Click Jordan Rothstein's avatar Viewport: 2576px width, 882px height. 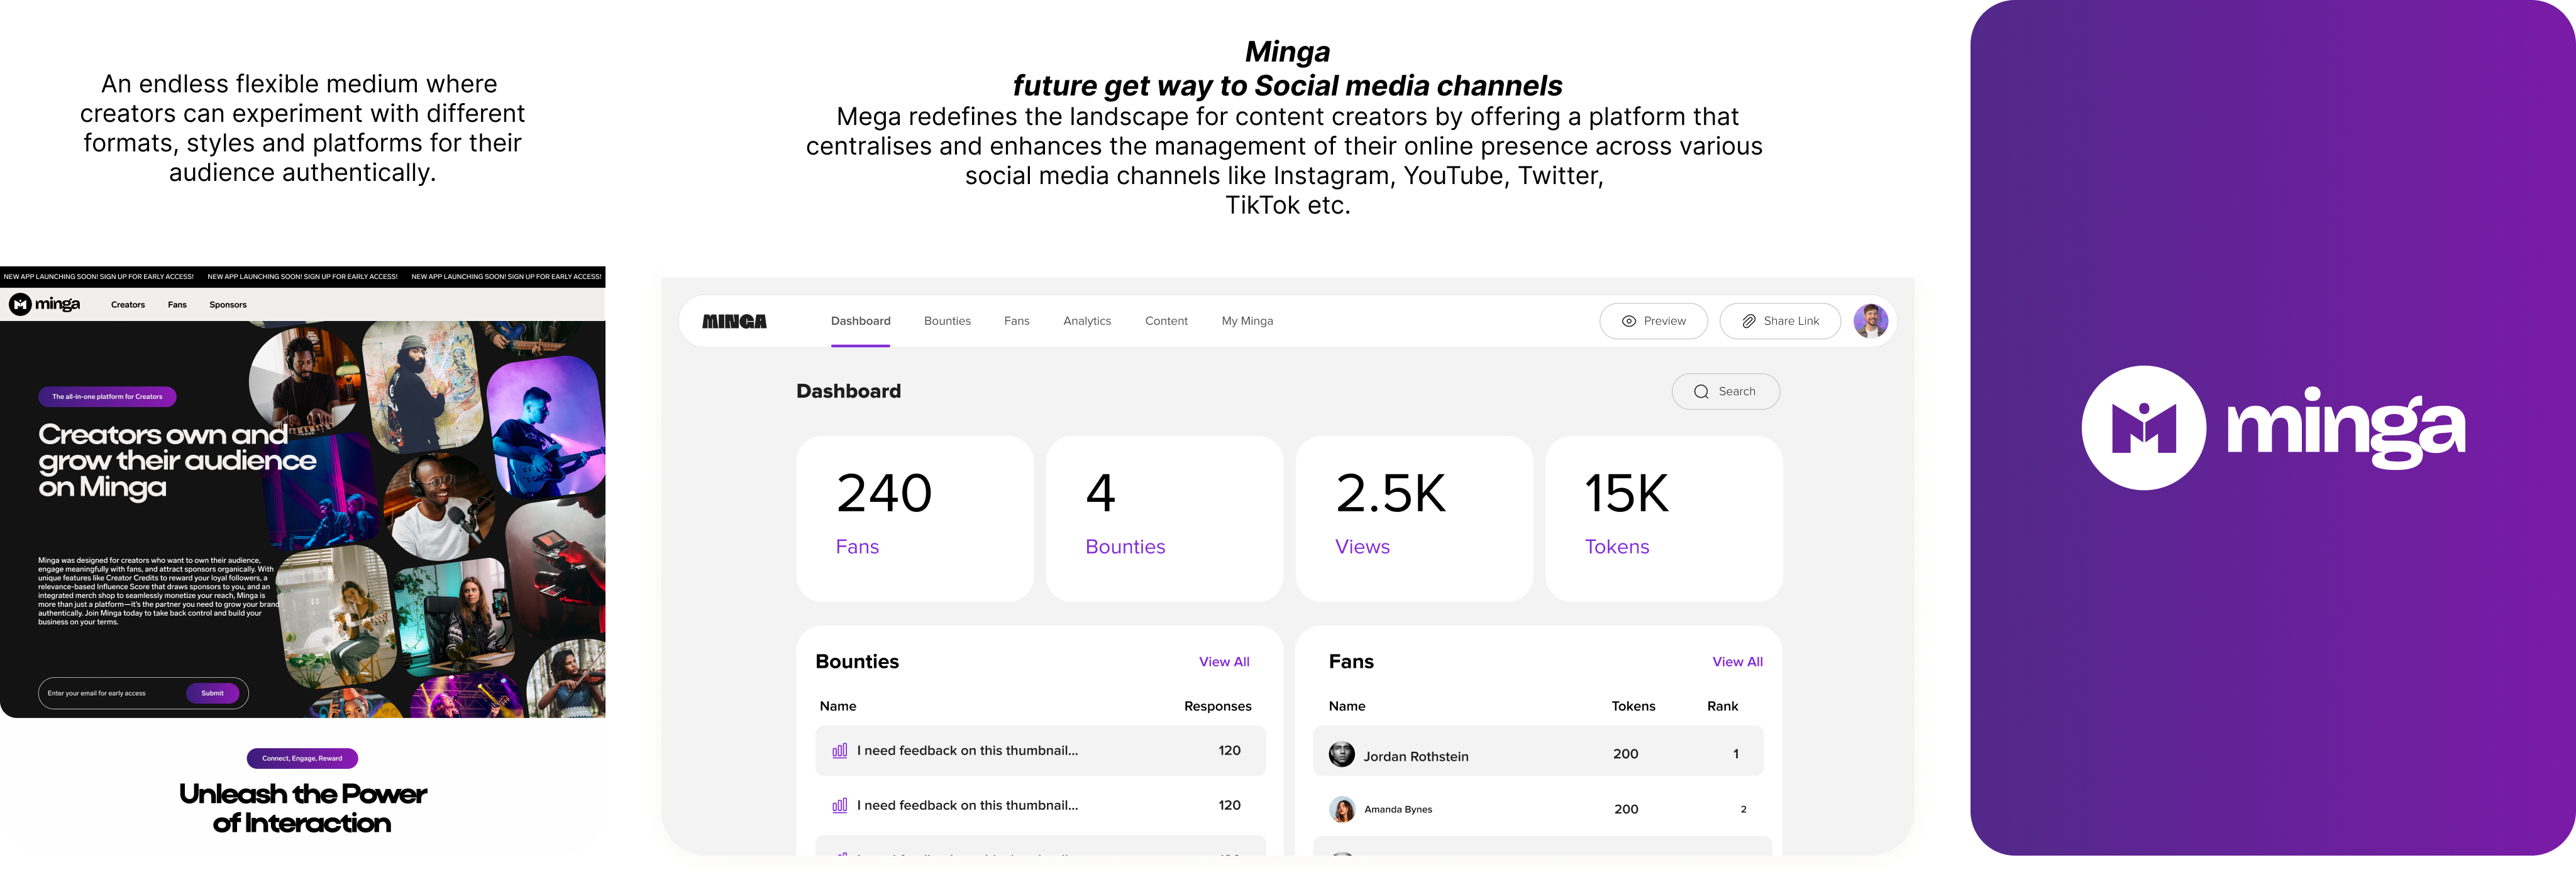click(1341, 754)
